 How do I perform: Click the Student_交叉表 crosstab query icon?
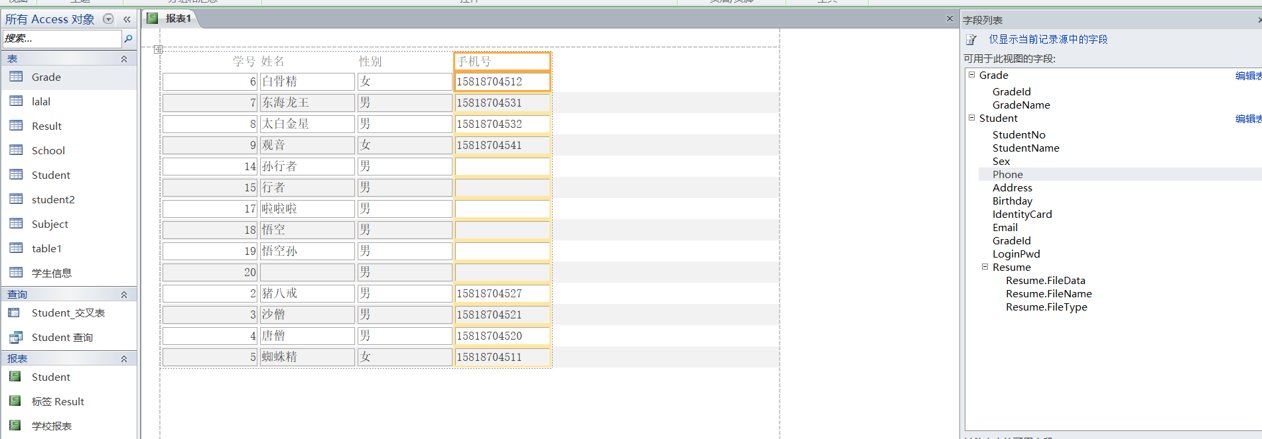coord(15,313)
